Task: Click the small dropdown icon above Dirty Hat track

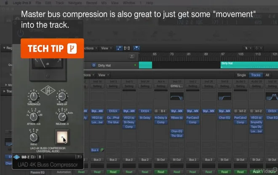Action: pyautogui.click(x=132, y=57)
